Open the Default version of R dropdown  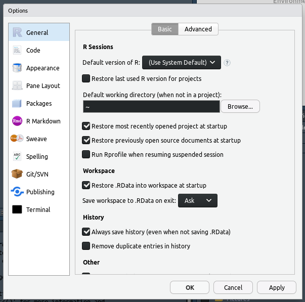pyautogui.click(x=182, y=62)
